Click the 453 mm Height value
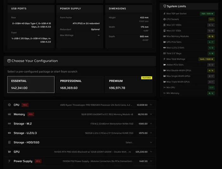Screen dimensions: 222x169 point(144,18)
